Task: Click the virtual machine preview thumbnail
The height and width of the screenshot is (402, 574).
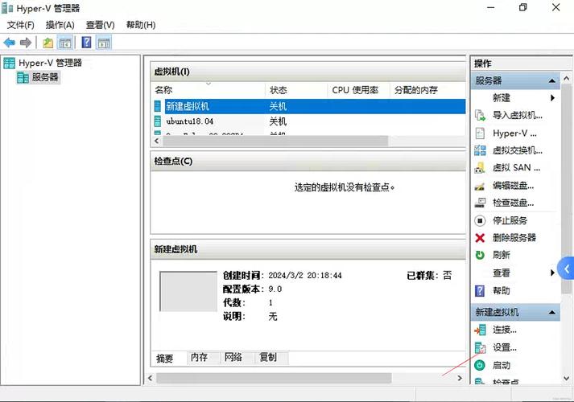Action: point(188,291)
